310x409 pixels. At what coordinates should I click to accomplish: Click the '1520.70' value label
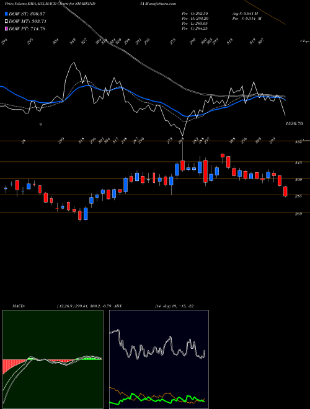[294, 124]
